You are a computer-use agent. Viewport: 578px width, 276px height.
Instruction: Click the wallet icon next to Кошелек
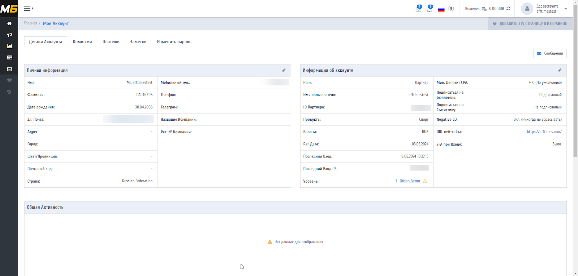[484, 9]
